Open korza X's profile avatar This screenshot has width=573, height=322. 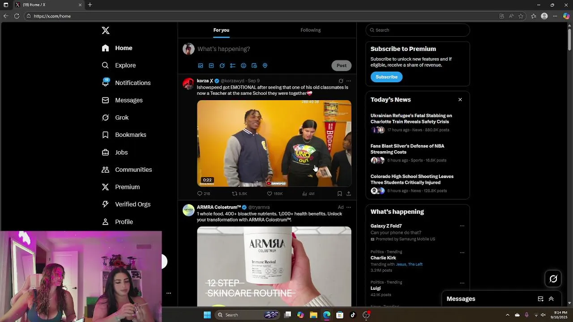point(188,84)
